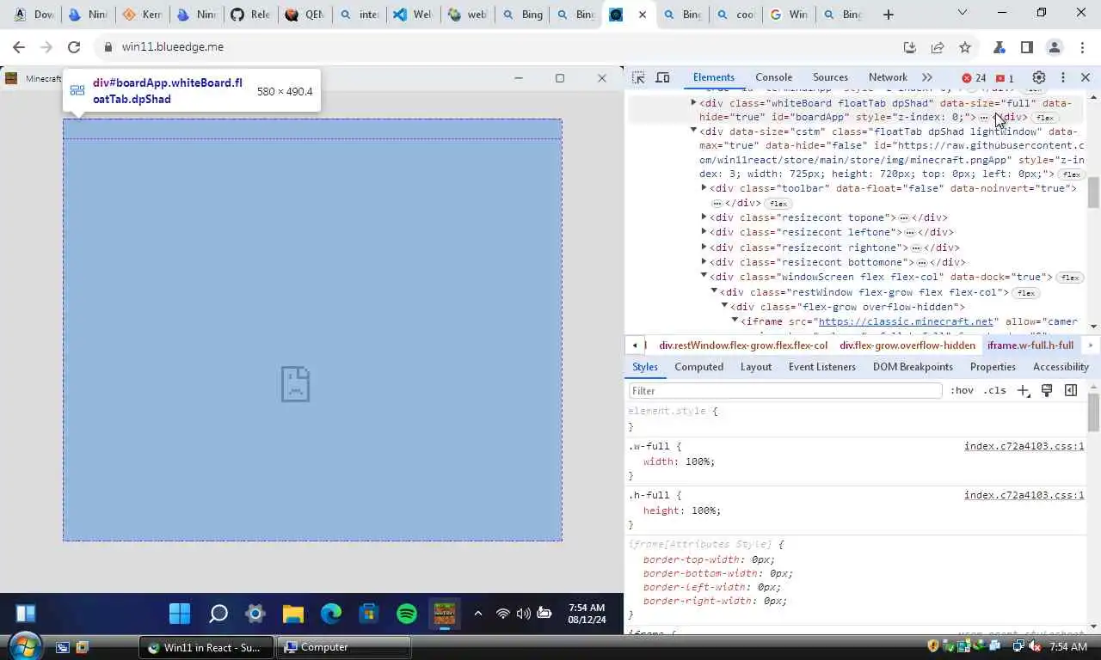Screen dimensions: 1101x660
Task: Toggle rendering emulations brush icon
Action: pos(1047,391)
